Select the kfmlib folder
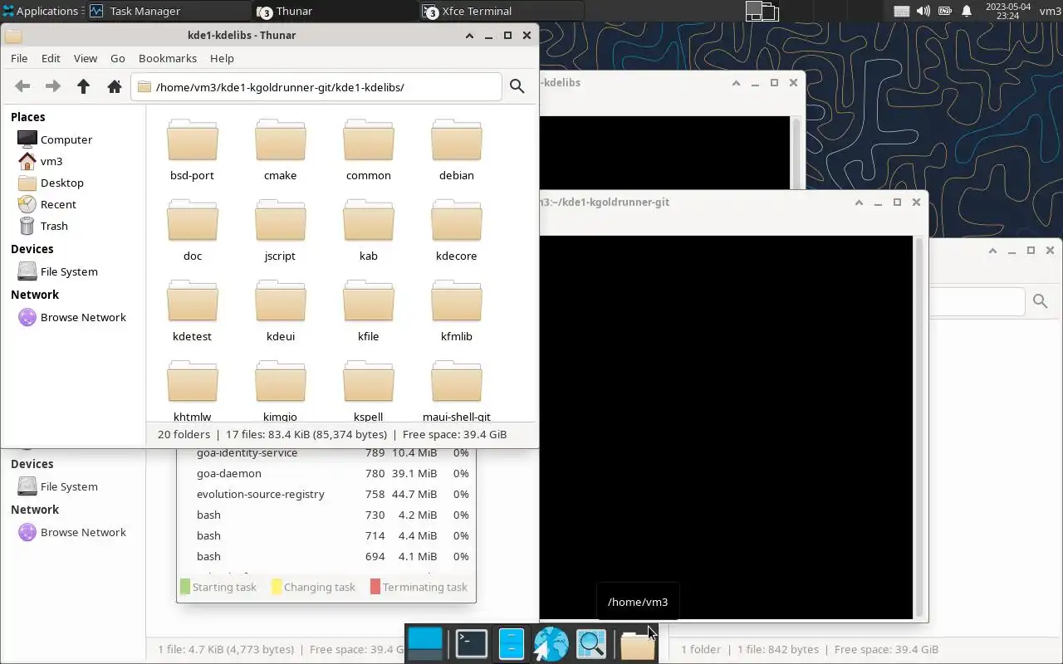The height and width of the screenshot is (664, 1063). (457, 310)
